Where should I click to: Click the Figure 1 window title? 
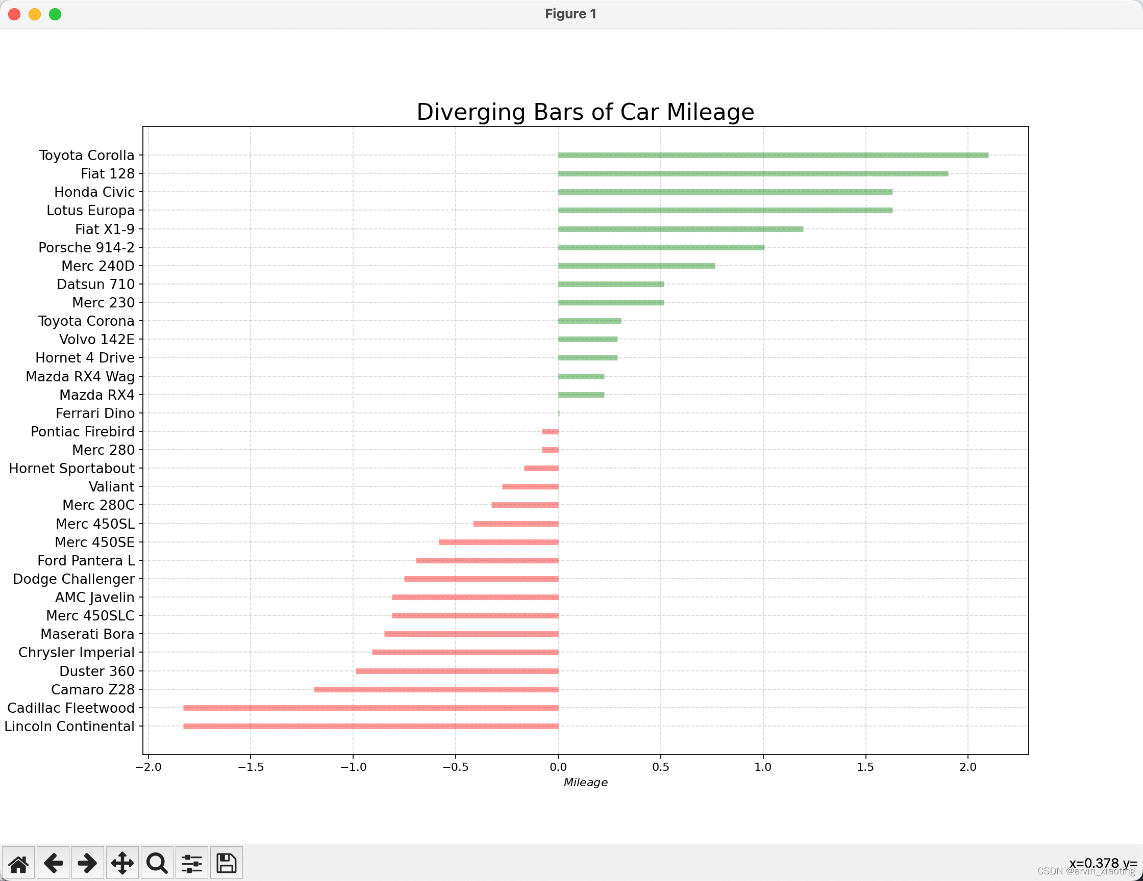pos(570,14)
